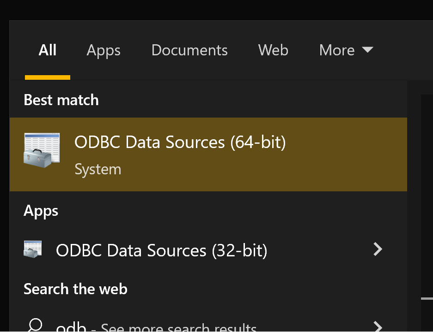Click the ODBC Data Sources (32-bit) icon
433x332 pixels.
(x=33, y=249)
